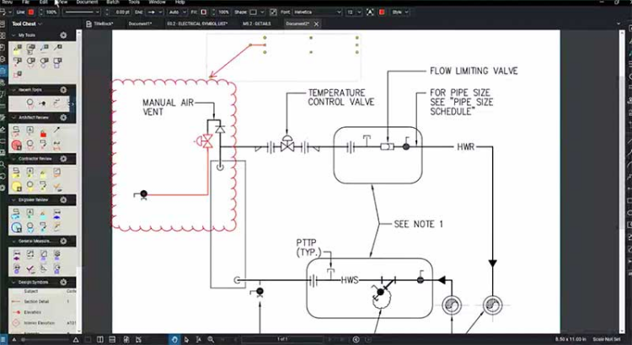The image size is (632, 345).
Task: Pick the red Line color swatch
Action: click(x=30, y=13)
